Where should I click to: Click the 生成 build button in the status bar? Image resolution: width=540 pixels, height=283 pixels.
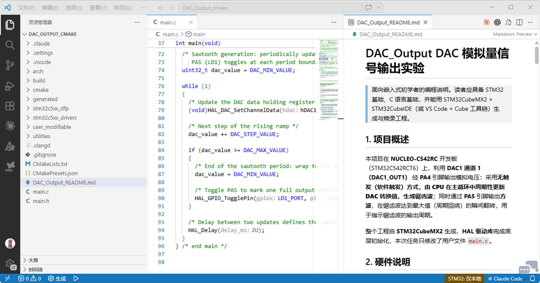pyautogui.click(x=57, y=278)
